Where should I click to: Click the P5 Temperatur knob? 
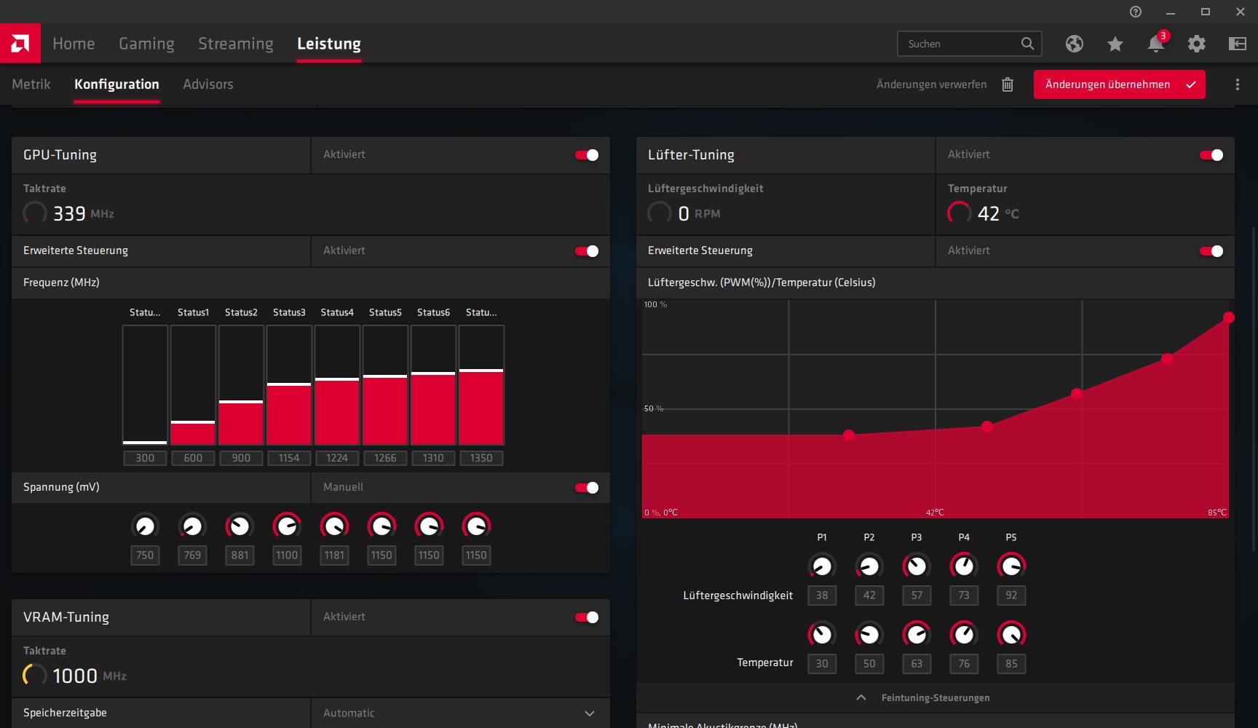1011,634
